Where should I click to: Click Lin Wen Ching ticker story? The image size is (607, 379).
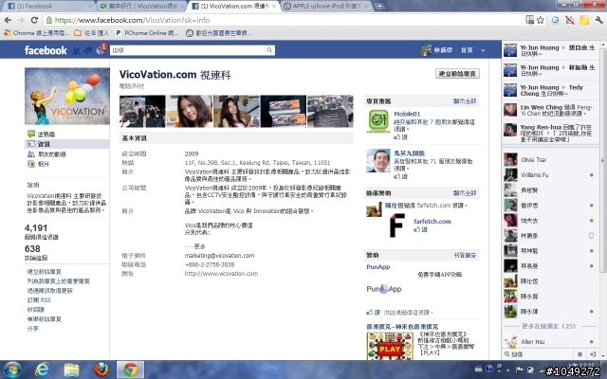click(550, 110)
